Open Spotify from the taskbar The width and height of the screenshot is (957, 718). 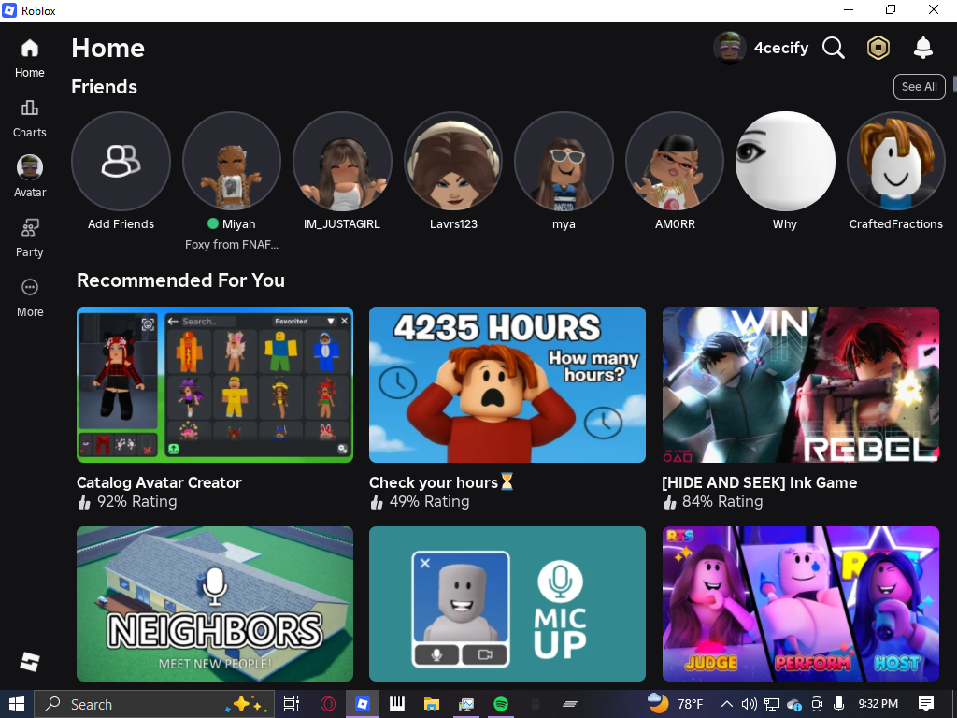pyautogui.click(x=501, y=704)
